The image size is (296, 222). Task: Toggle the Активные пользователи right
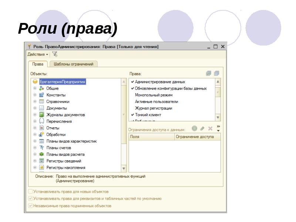coord(132,101)
